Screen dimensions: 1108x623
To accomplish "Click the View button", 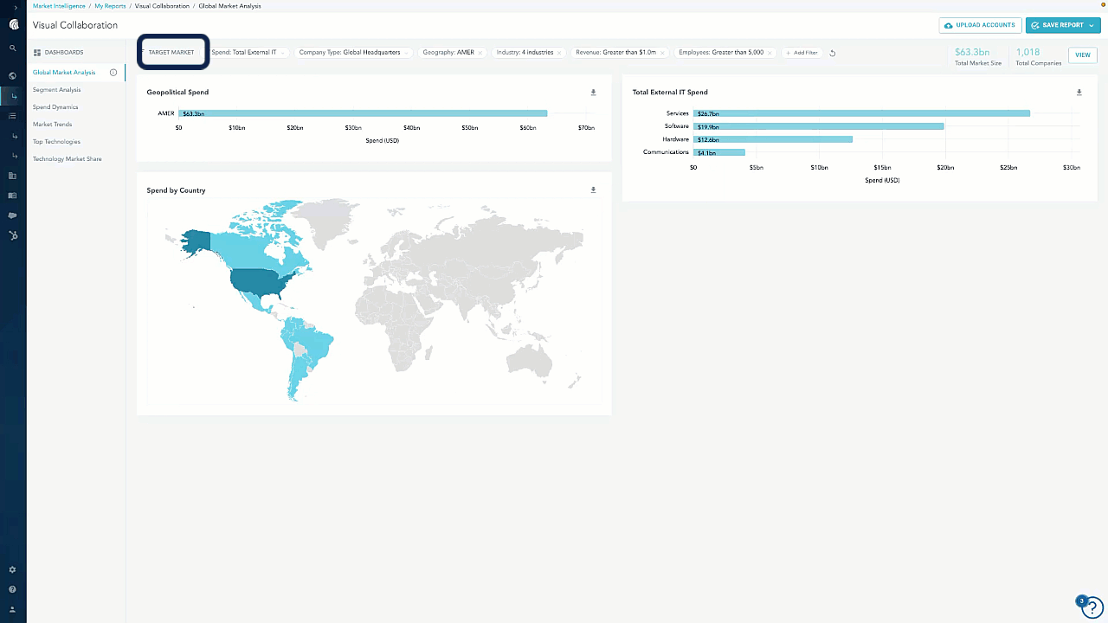I will point(1083,55).
